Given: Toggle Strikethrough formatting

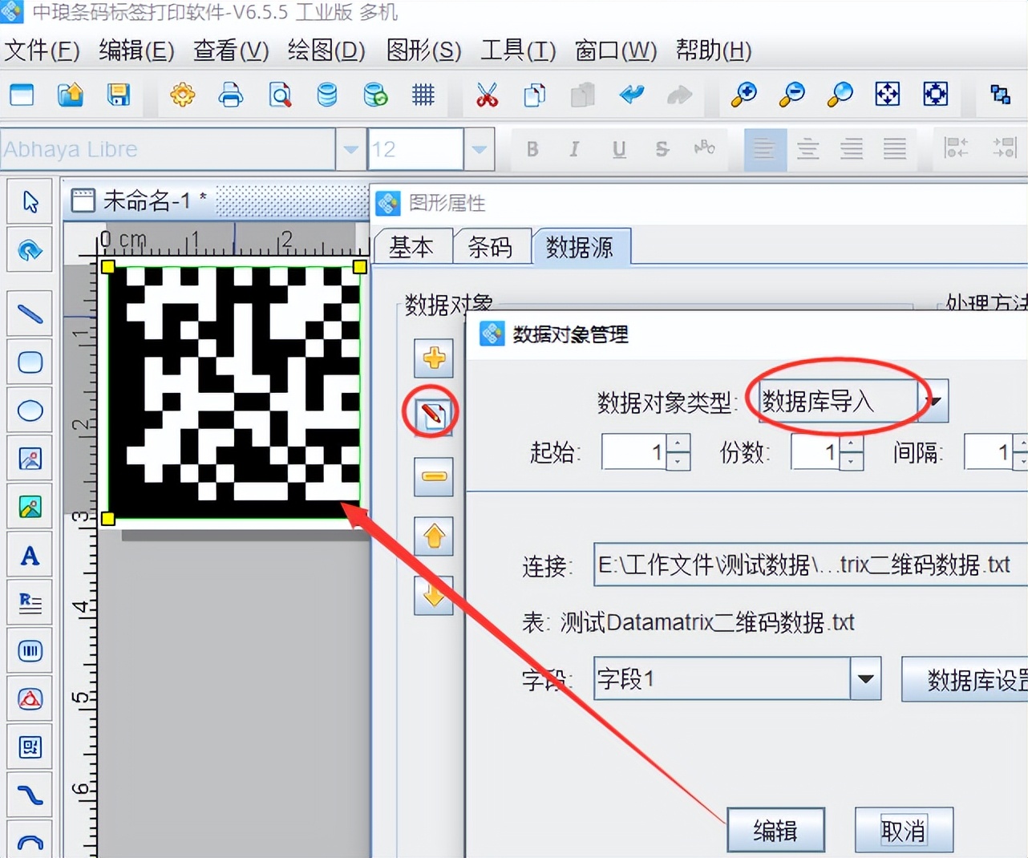Looking at the screenshot, I should click(x=662, y=149).
